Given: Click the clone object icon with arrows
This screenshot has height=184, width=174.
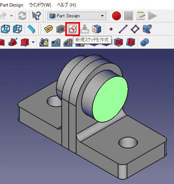Looking at the screenshot, I should pyautogui.click(x=97, y=29).
